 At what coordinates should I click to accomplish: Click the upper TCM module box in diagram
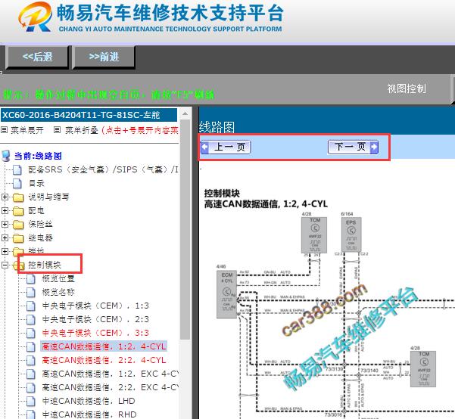tap(314, 235)
